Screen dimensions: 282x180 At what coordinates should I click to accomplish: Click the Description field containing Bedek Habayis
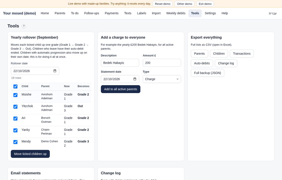coord(120,63)
